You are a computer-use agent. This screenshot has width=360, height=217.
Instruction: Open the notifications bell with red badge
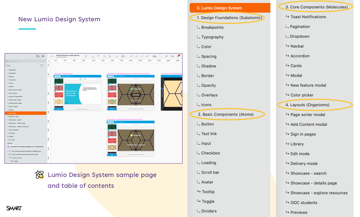coord(178,56)
